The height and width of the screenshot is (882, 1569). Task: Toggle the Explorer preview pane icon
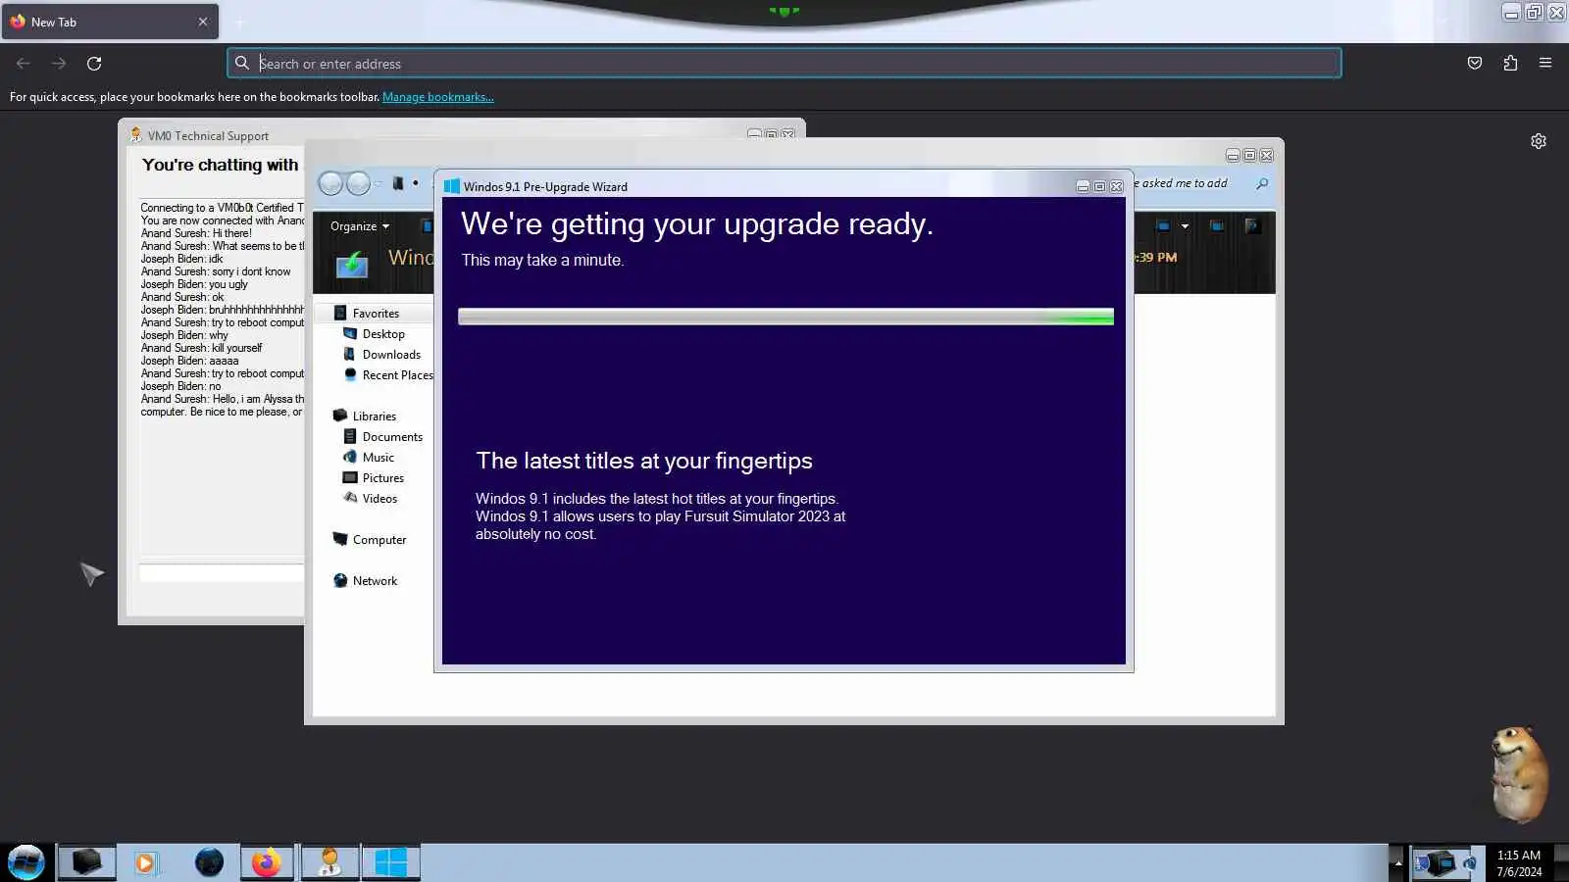tap(1217, 226)
